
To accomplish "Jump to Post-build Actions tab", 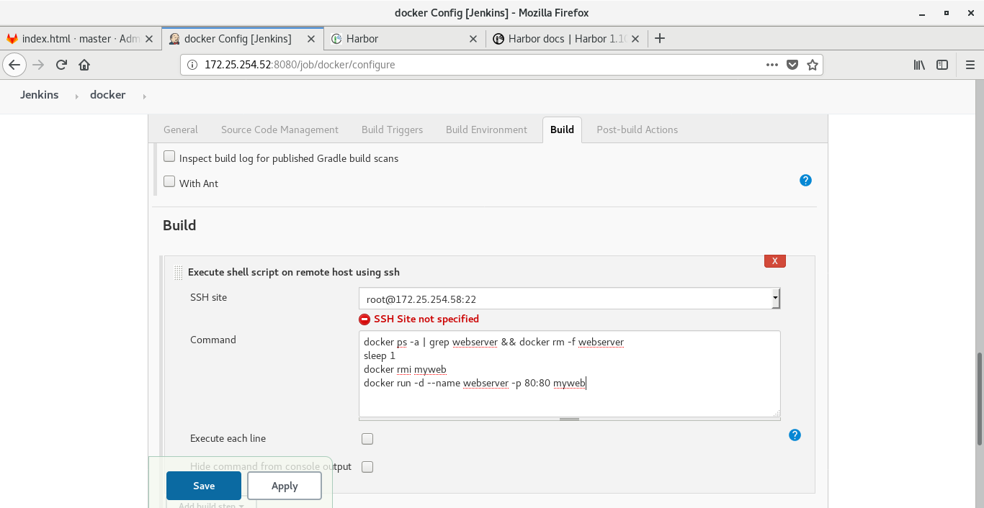I will click(x=637, y=130).
